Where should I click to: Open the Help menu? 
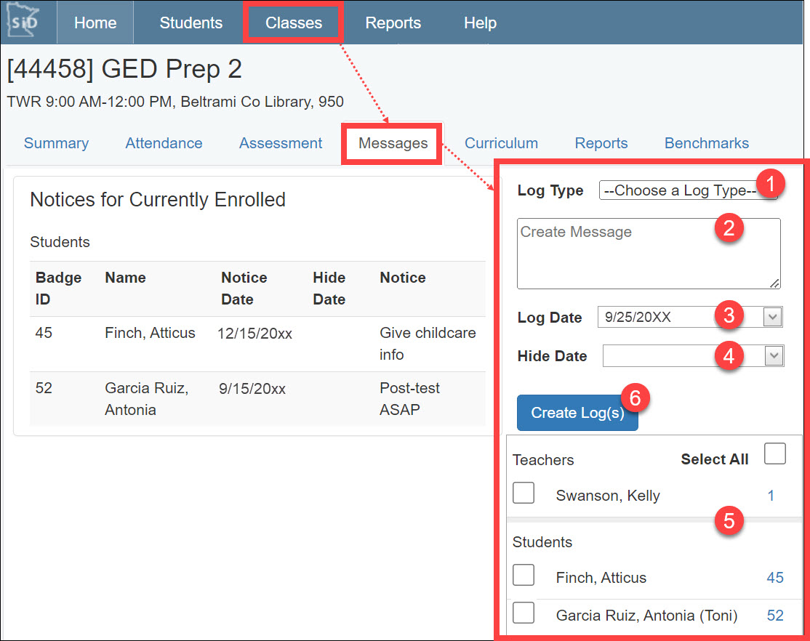tap(480, 23)
